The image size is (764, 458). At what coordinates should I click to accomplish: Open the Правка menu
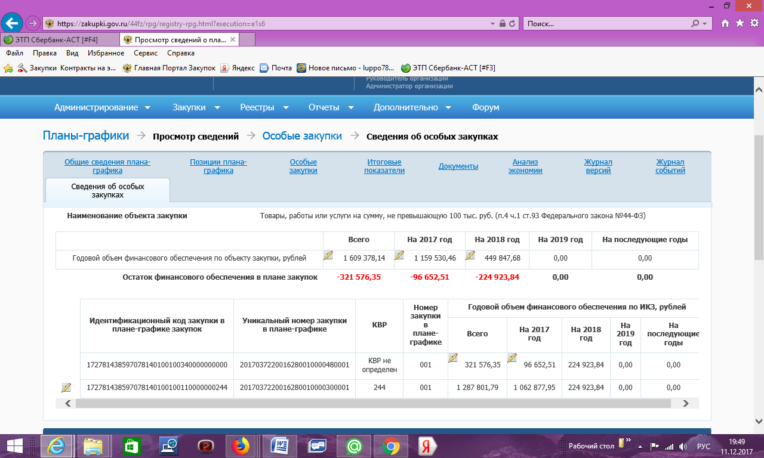coord(45,53)
